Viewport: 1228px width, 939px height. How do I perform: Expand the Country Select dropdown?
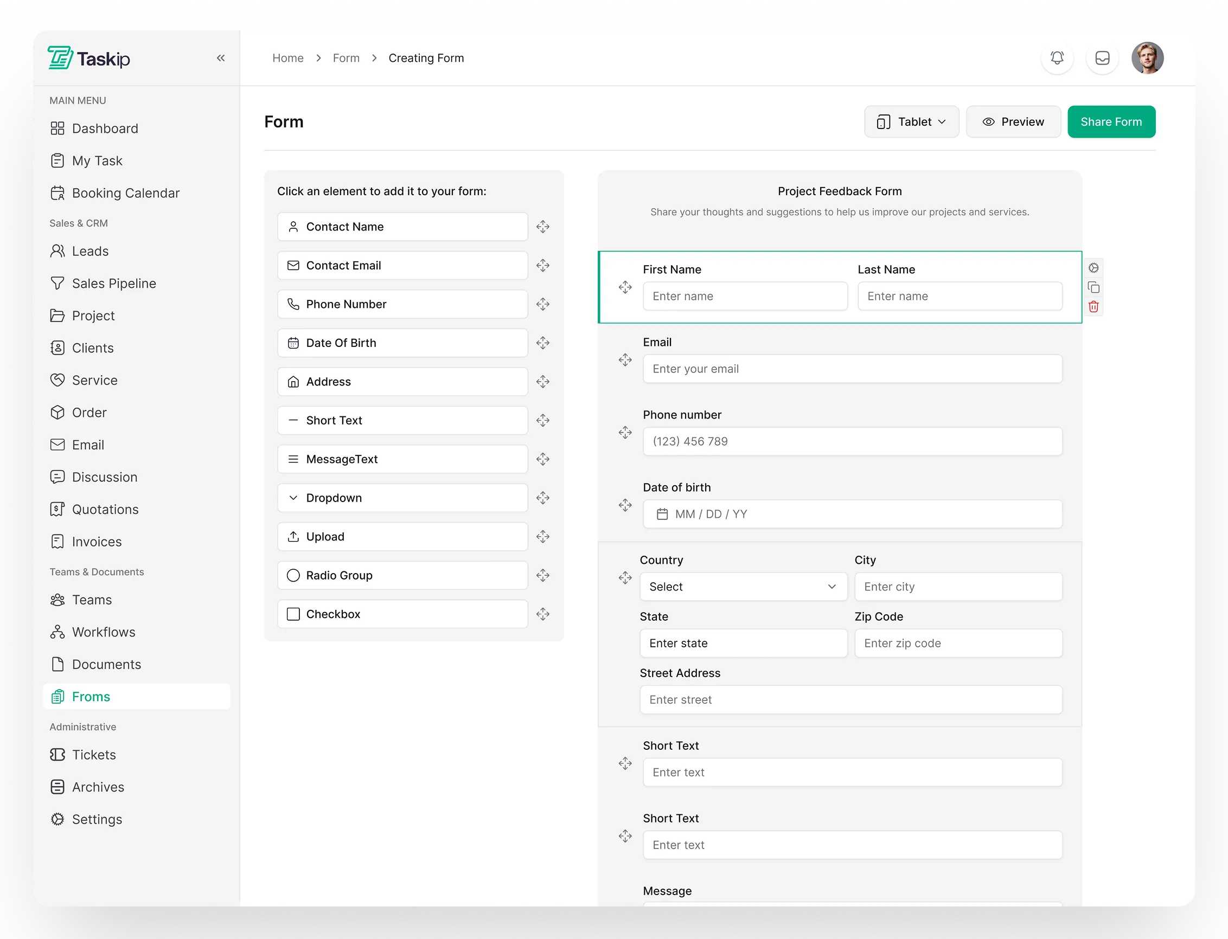click(743, 587)
